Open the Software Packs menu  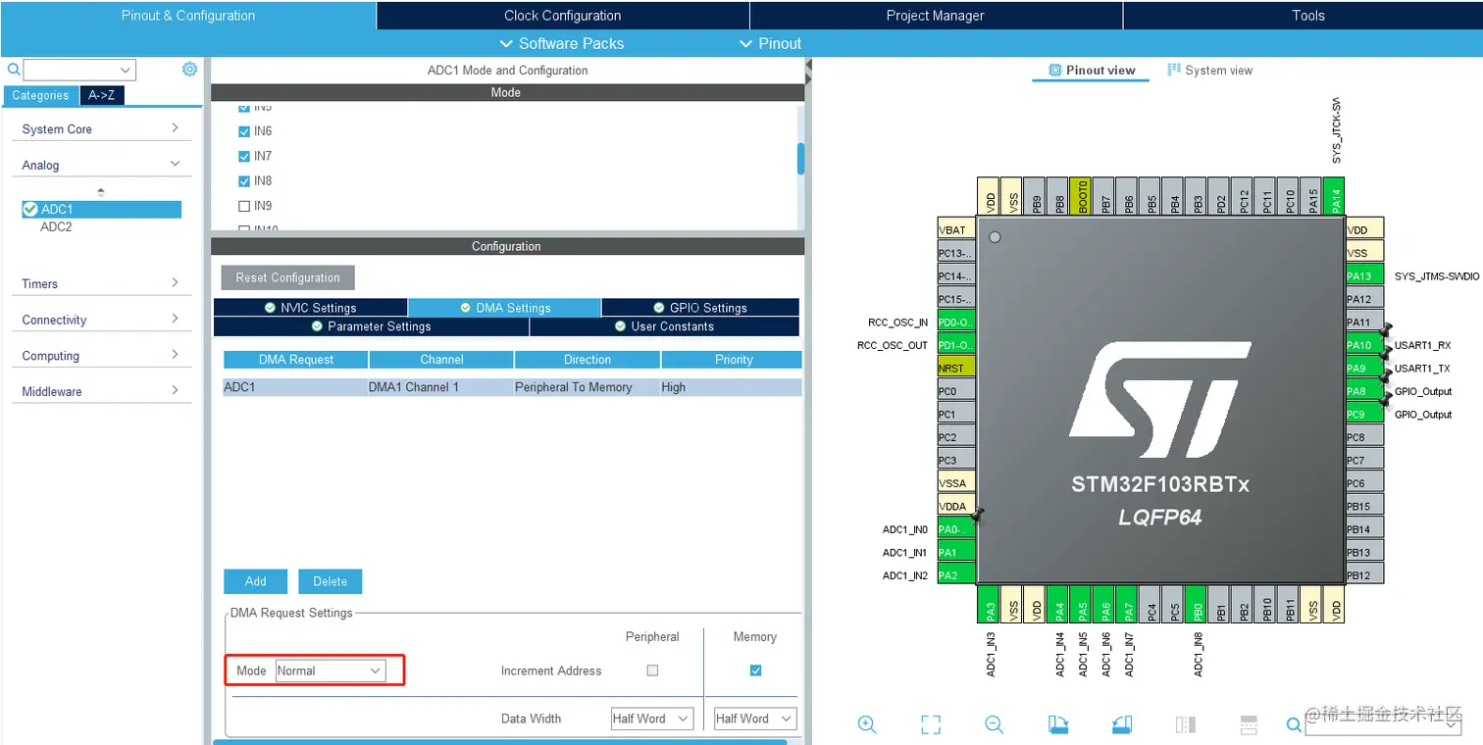point(562,43)
